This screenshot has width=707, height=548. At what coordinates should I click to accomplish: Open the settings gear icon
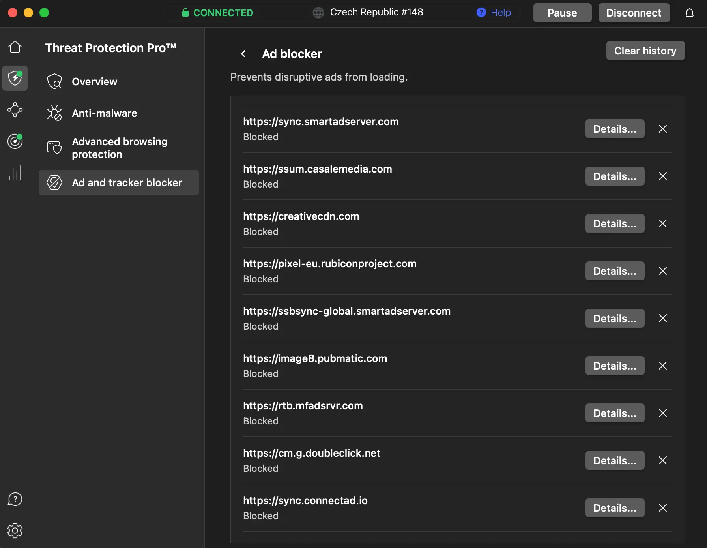[x=15, y=531]
